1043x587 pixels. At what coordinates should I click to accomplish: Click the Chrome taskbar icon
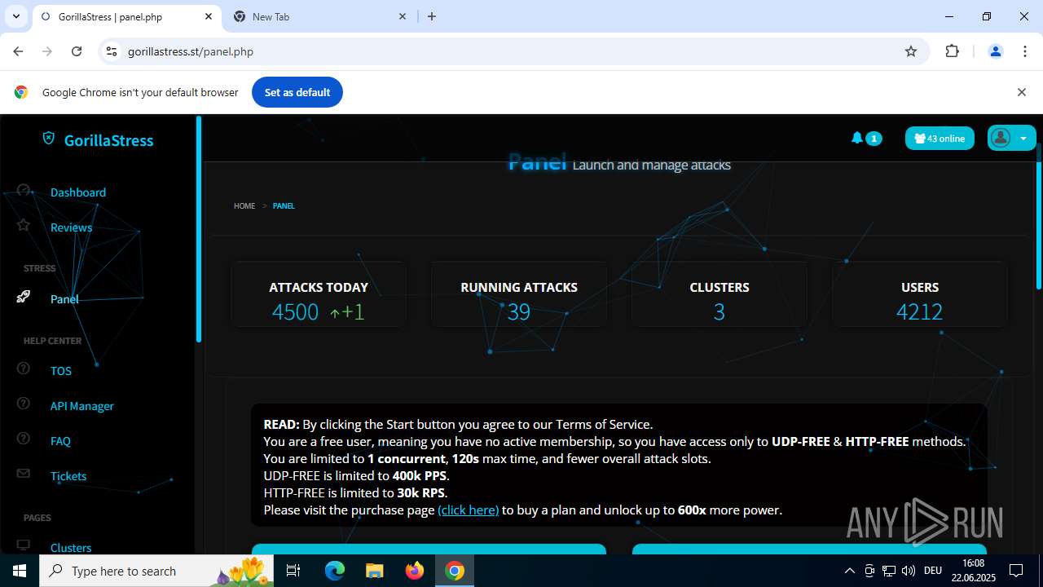(455, 571)
